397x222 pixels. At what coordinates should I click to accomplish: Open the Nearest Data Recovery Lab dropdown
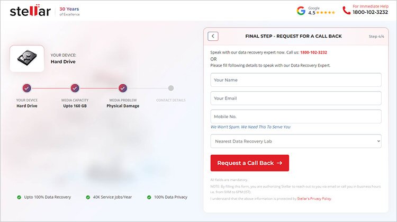(296, 141)
